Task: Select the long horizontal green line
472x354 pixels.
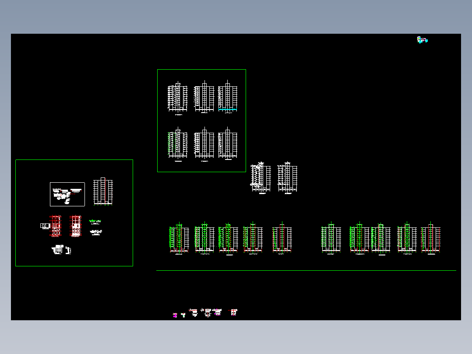Action: 306,271
